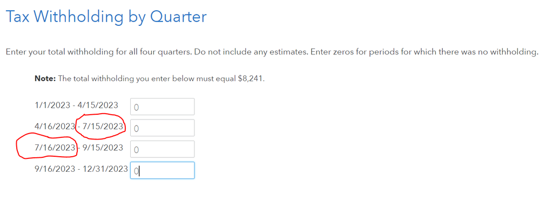Viewport: 539px width, 216px height.
Task: Click the 12/31/2023 end date text
Action: 105,169
